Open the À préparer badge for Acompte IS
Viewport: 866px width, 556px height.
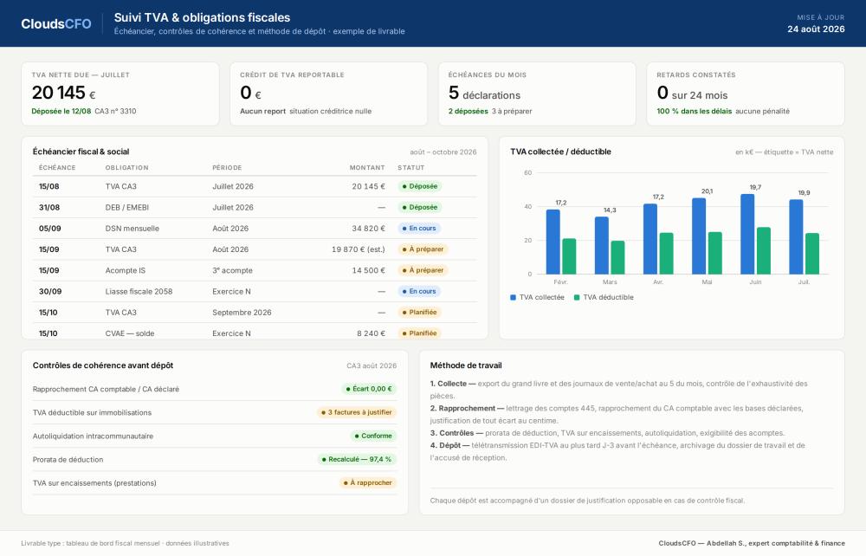pos(423,270)
